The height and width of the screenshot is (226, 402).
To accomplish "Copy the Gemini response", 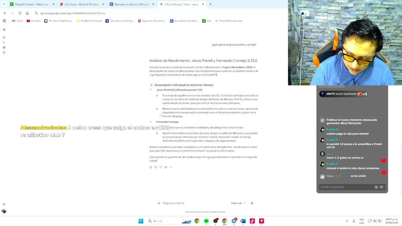I will [x=166, y=167].
